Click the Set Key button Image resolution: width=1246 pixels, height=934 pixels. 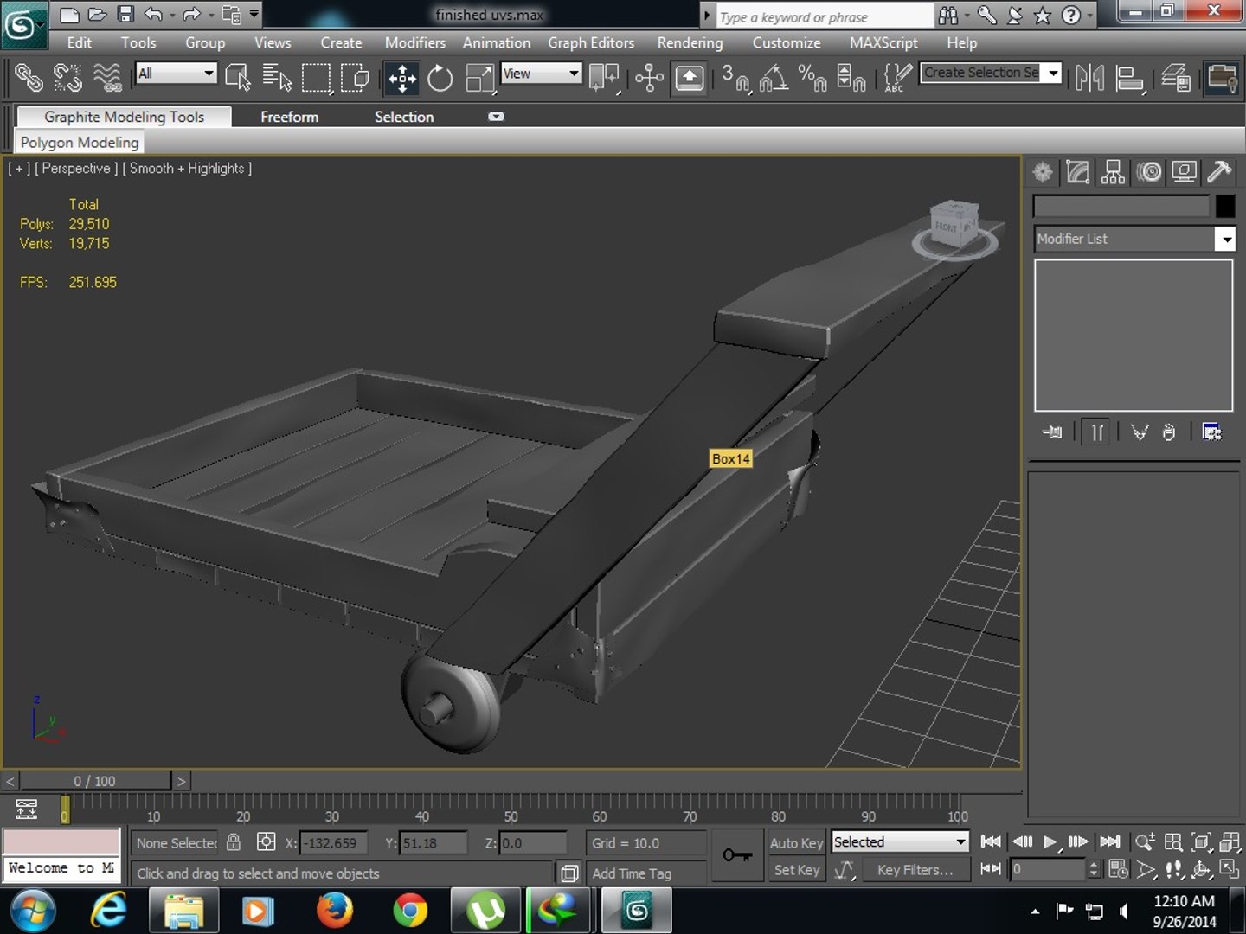pos(797,870)
